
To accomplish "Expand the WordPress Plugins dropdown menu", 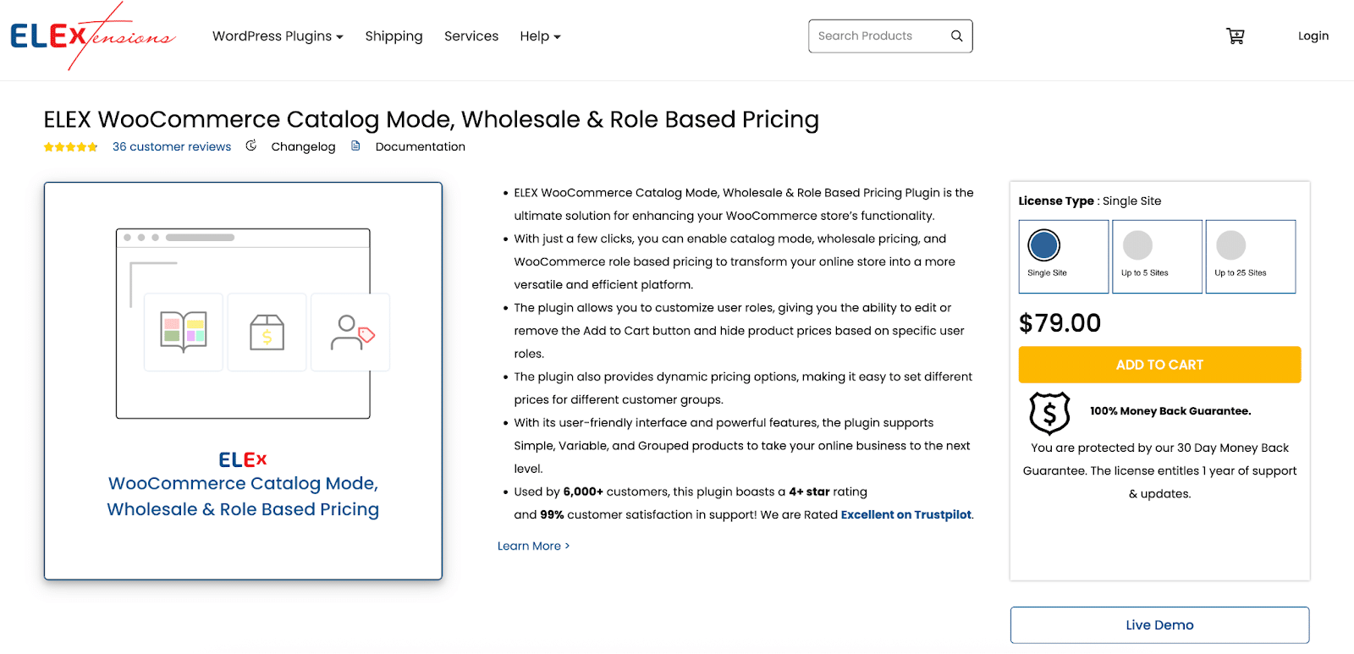I will pyautogui.click(x=278, y=36).
